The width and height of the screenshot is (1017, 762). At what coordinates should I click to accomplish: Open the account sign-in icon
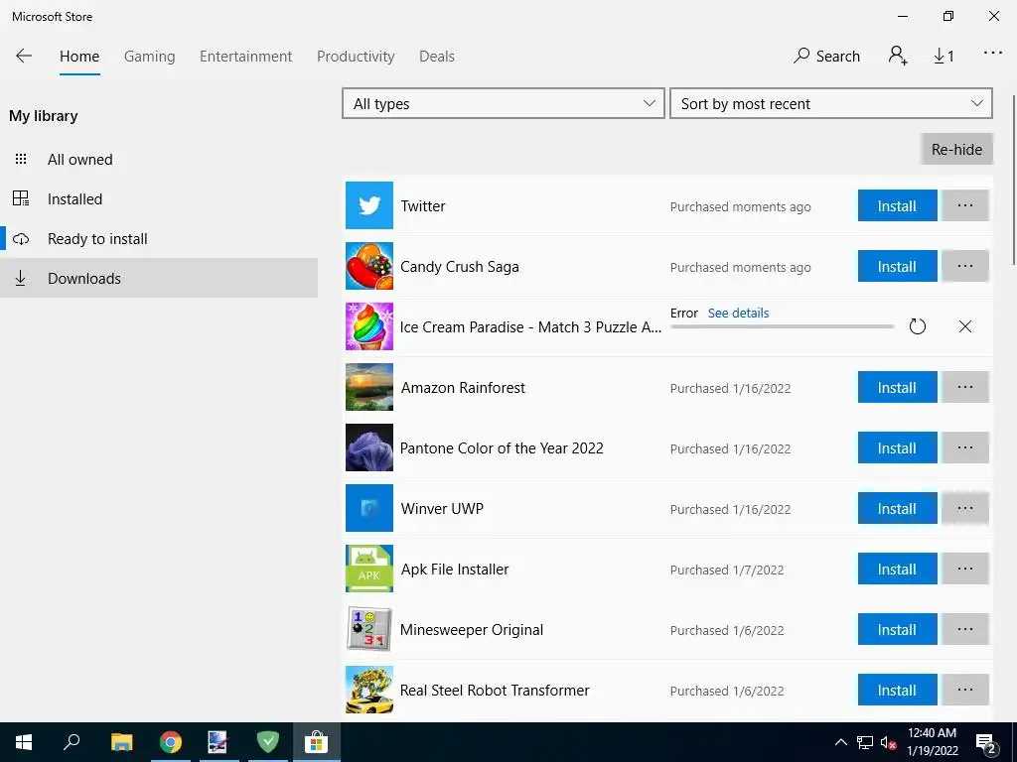[x=898, y=56]
